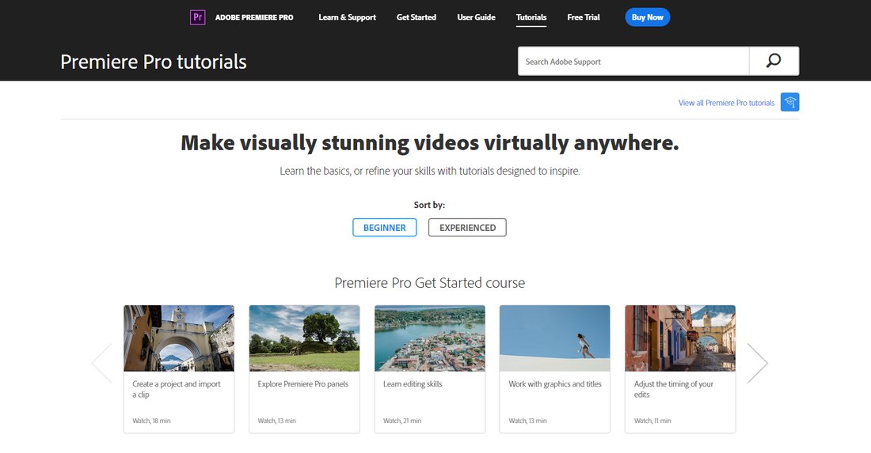Click 'Explore Premiere Pro panels' title text
871x453 pixels.
[x=302, y=383]
